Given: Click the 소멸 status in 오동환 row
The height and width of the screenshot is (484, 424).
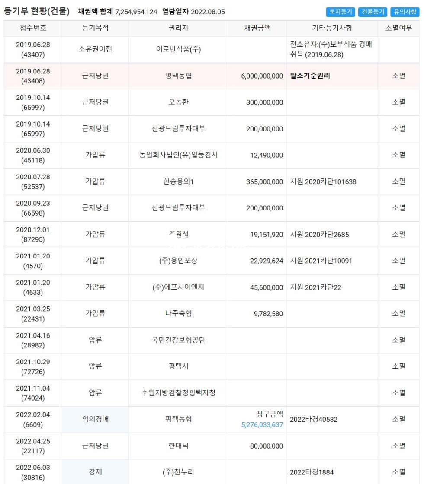Looking at the screenshot, I should click(x=398, y=102).
